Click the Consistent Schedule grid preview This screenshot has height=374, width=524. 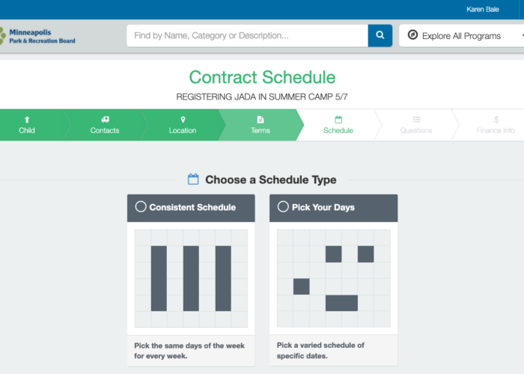pos(191,278)
